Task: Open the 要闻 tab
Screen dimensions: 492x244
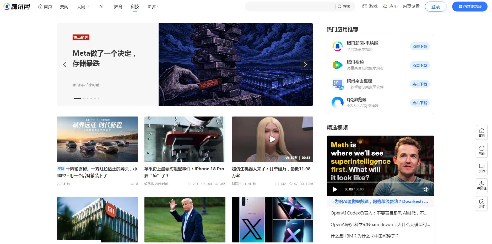Action: [x=64, y=7]
